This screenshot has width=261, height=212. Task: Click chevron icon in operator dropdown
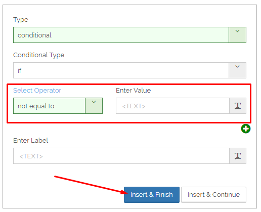click(x=94, y=102)
